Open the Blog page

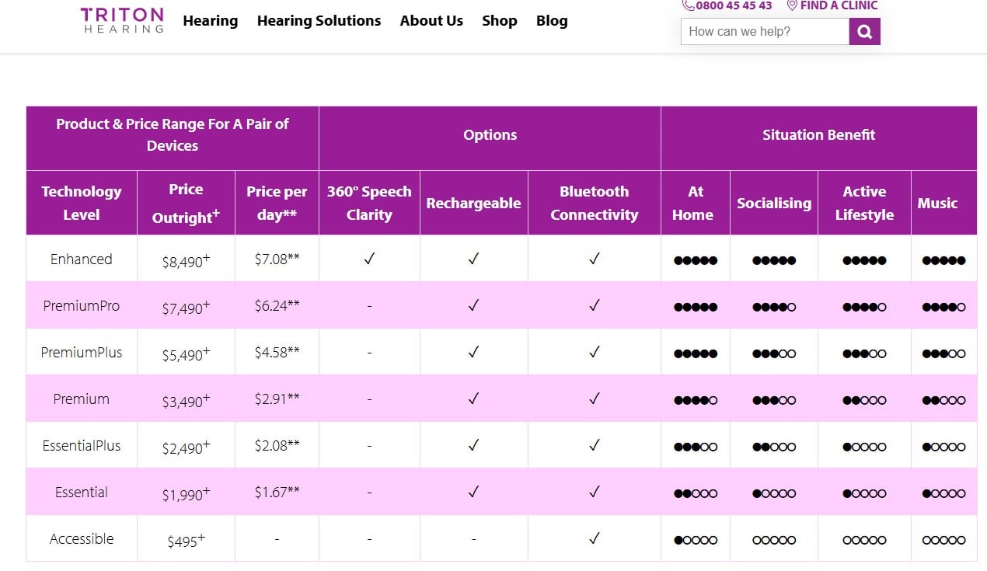coord(552,21)
